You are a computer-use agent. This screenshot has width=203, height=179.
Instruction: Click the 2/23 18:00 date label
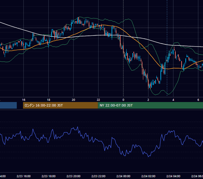tap(49, 176)
